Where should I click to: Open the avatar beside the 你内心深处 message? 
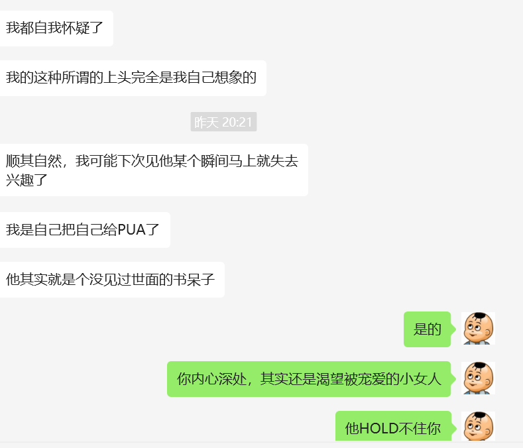coord(478,378)
